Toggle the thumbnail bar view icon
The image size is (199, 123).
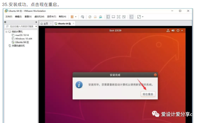113,17
